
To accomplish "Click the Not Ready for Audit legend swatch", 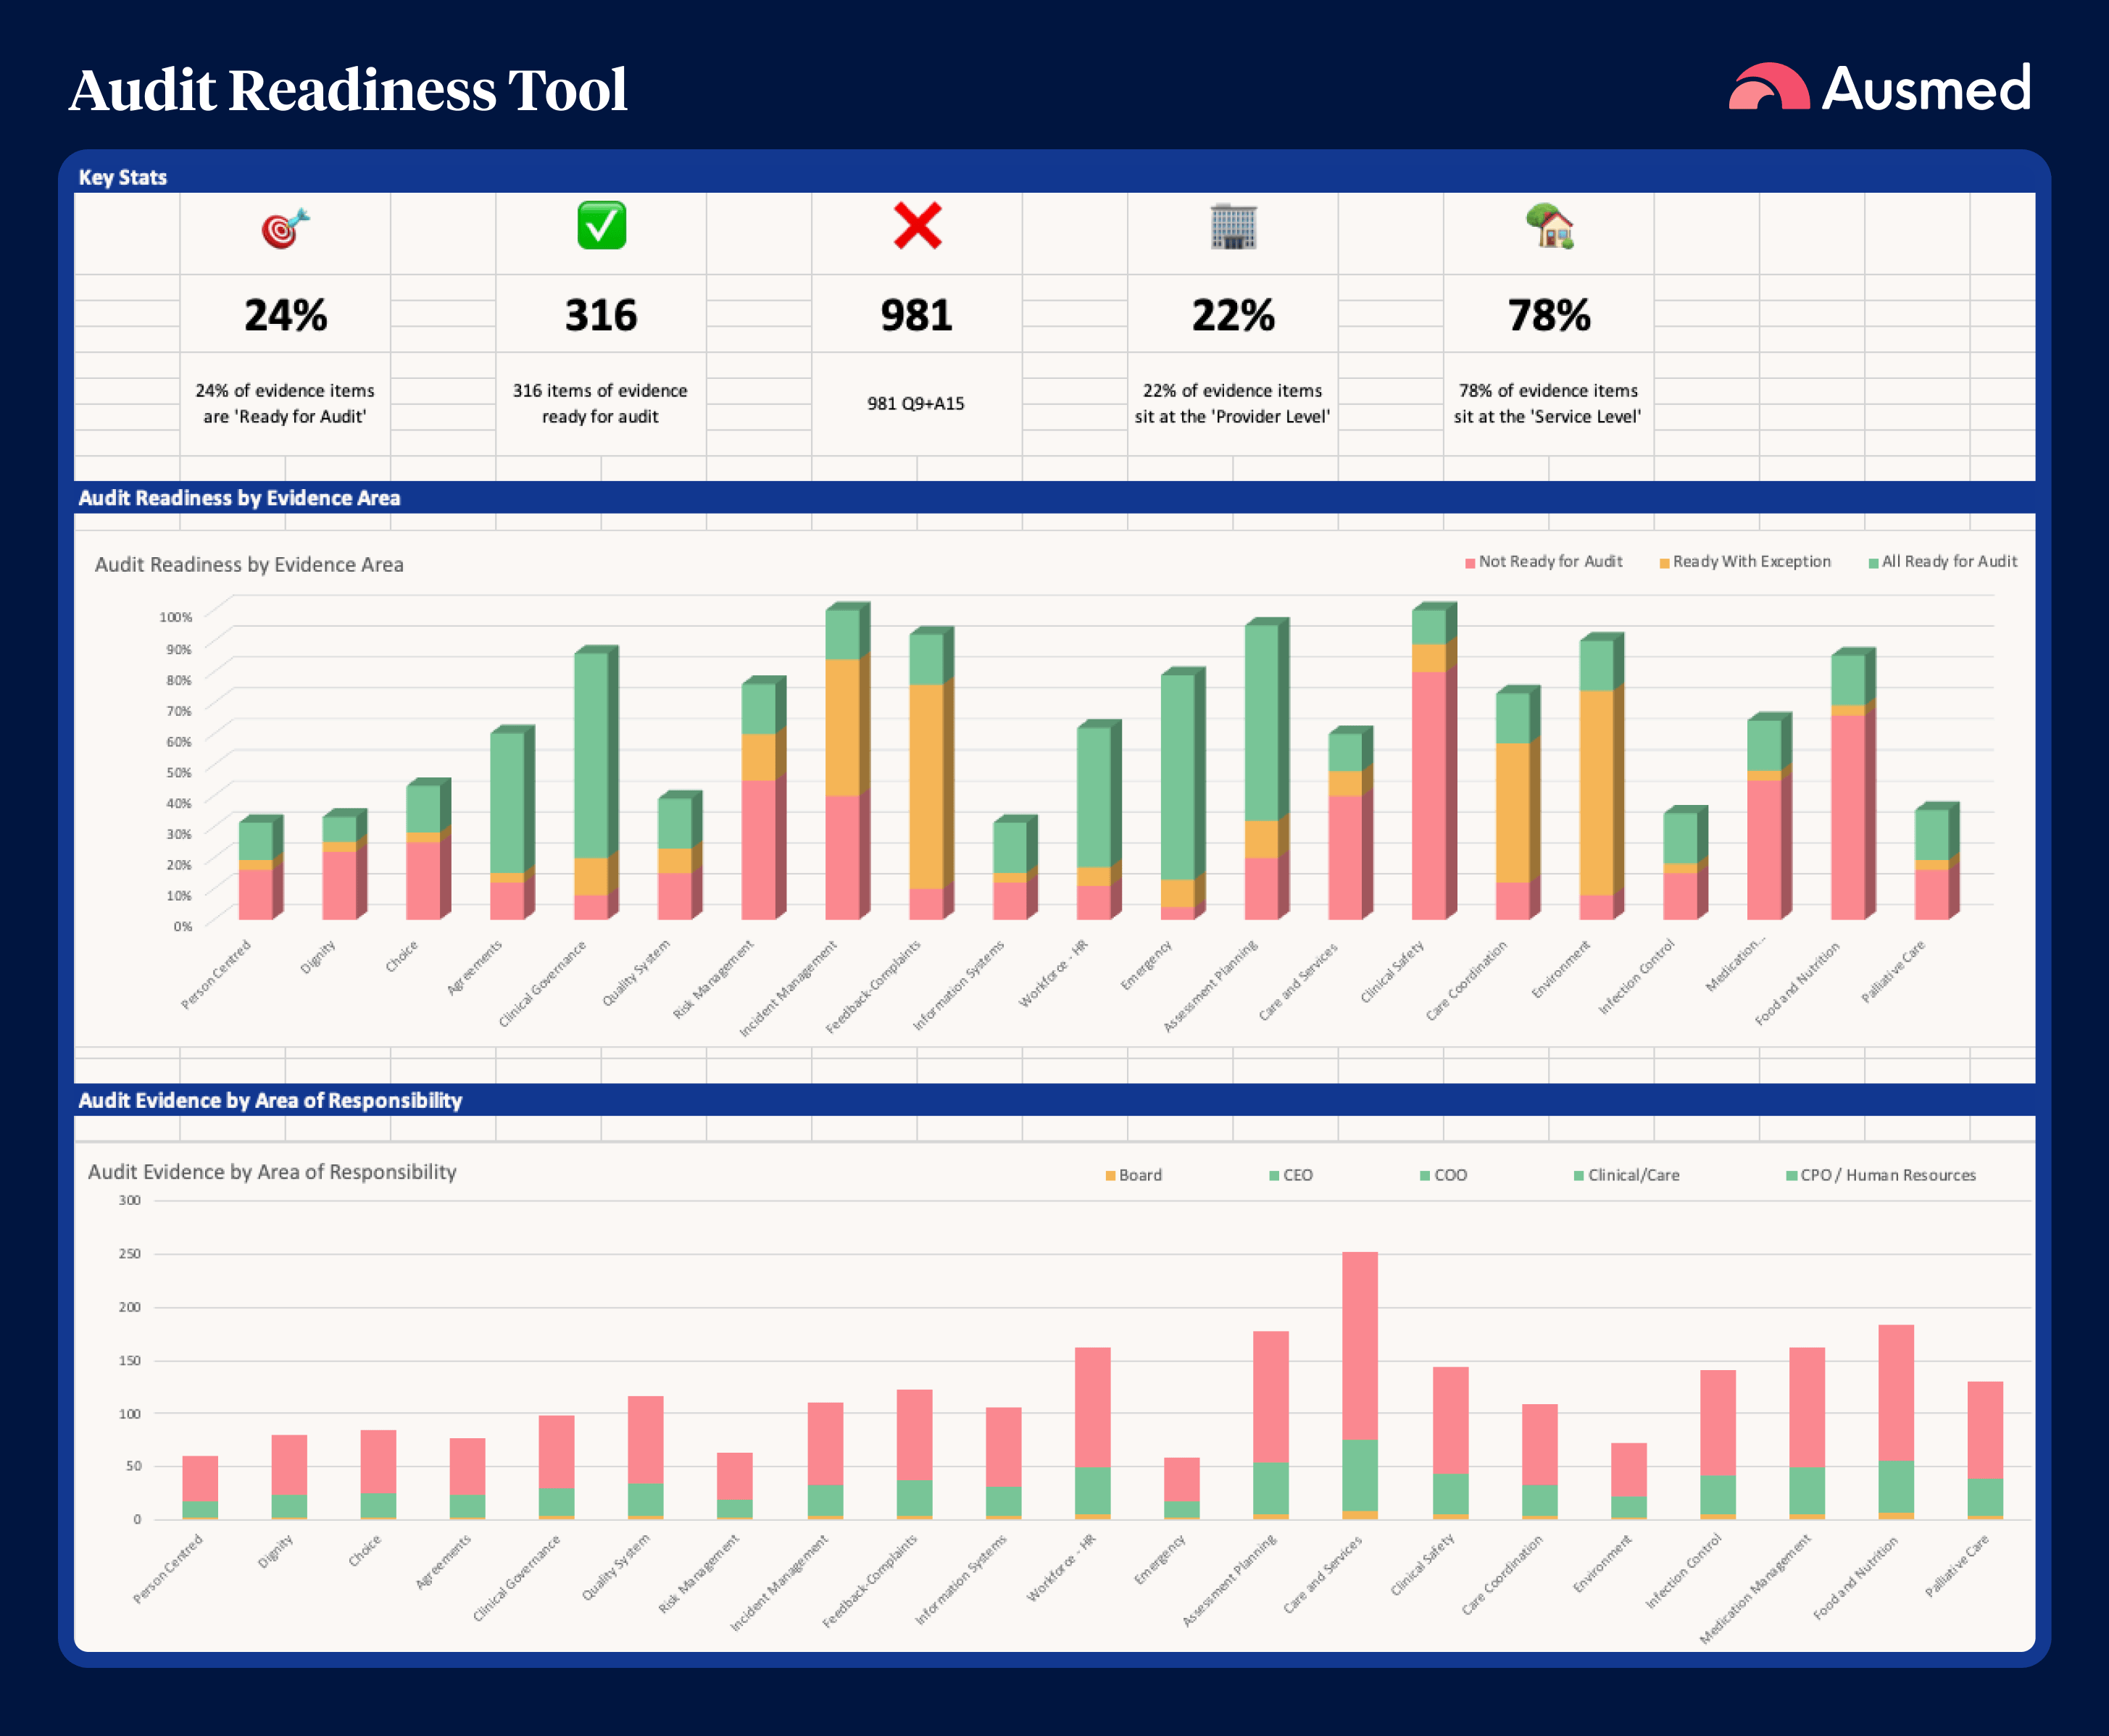I will point(1470,563).
